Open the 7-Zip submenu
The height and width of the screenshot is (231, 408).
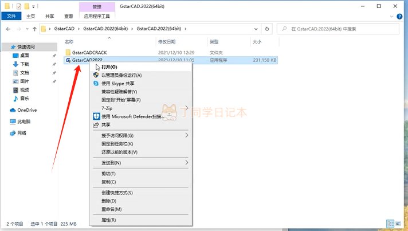coord(107,108)
